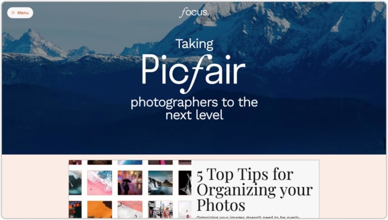Open article '5 Top Tips for Organizing your Photos'
Screen dimensions: 388x220
click(x=255, y=189)
